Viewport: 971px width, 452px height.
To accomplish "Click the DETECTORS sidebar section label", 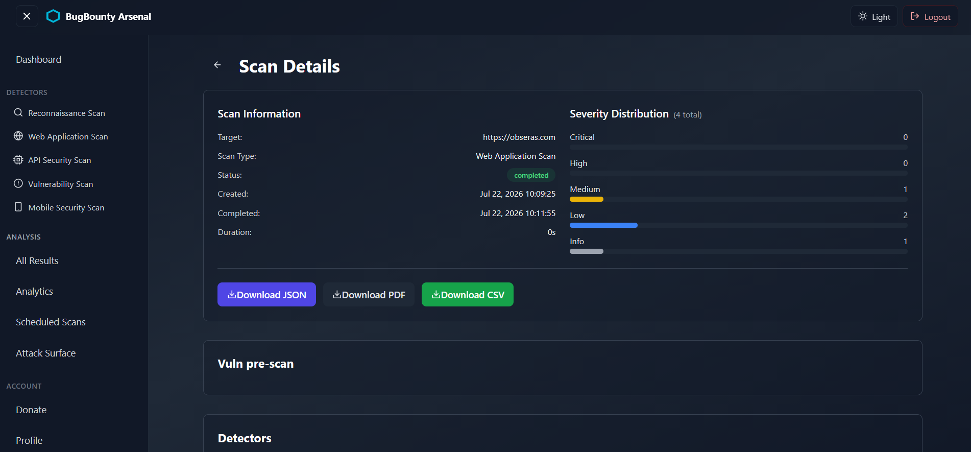I will click(27, 92).
